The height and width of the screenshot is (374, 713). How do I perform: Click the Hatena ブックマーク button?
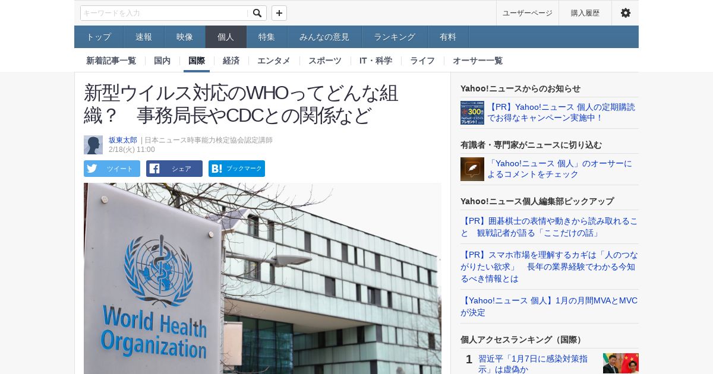[236, 169]
